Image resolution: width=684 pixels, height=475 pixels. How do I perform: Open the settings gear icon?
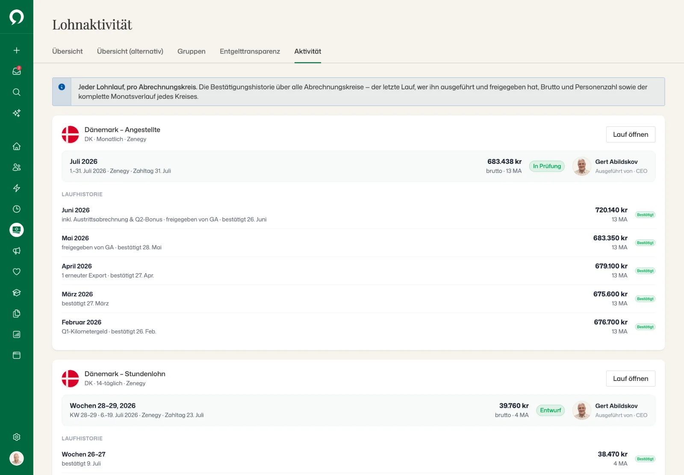pyautogui.click(x=17, y=437)
